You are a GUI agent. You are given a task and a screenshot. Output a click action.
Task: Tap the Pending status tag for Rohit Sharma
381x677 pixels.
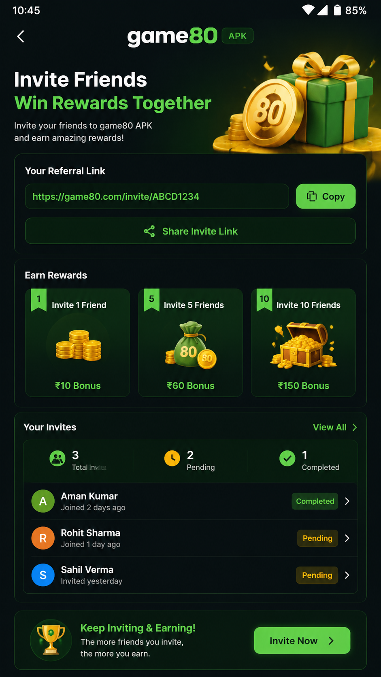[x=317, y=538]
